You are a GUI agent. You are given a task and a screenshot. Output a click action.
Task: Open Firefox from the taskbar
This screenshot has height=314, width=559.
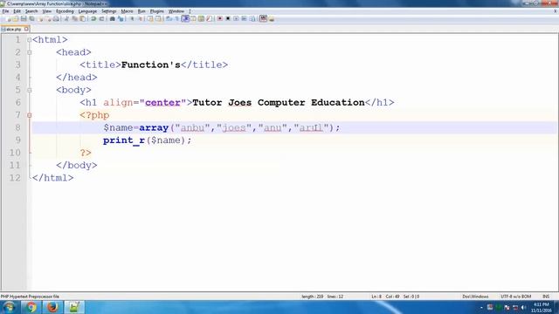52,307
